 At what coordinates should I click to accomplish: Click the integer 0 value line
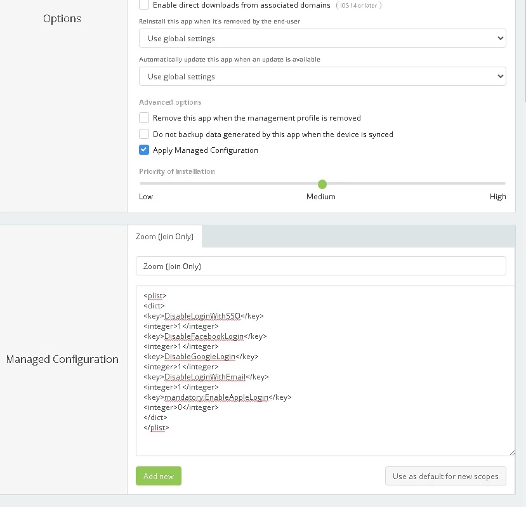click(181, 407)
